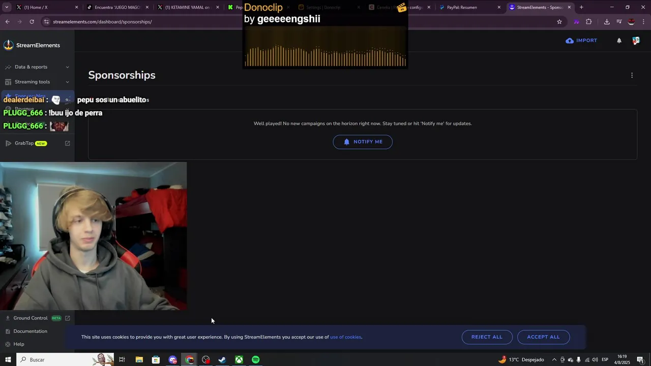Screen dimensions: 651x366
Task: Switch to the KETAMINE YAMAL tab
Action: (x=187, y=7)
